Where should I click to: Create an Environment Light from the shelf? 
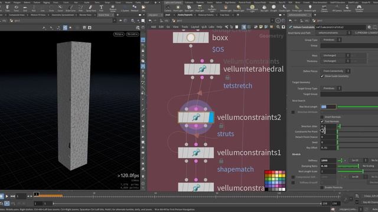tap(252, 8)
